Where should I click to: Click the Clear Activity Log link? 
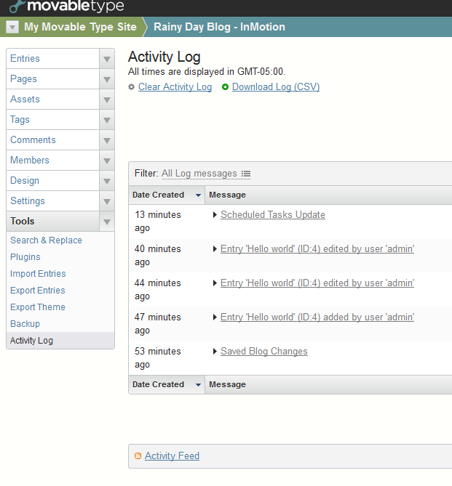[x=175, y=87]
